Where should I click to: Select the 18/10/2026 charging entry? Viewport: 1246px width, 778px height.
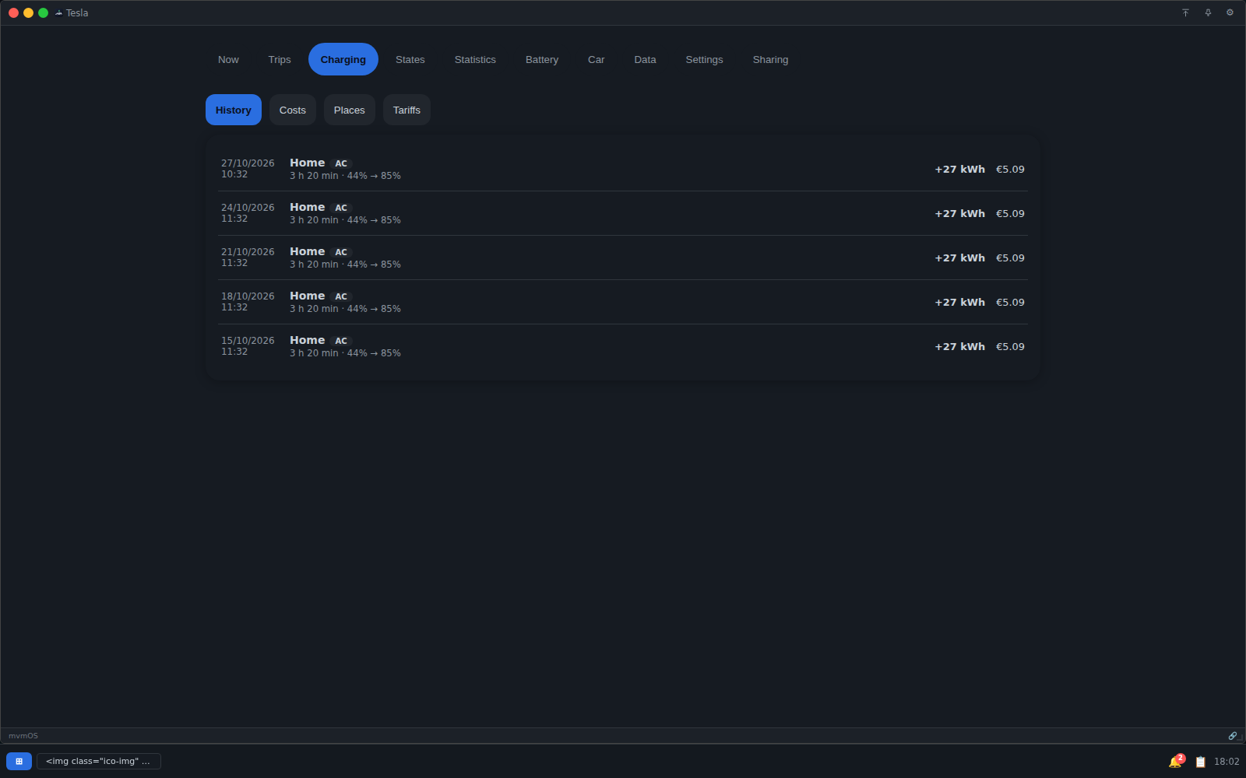[623, 302]
